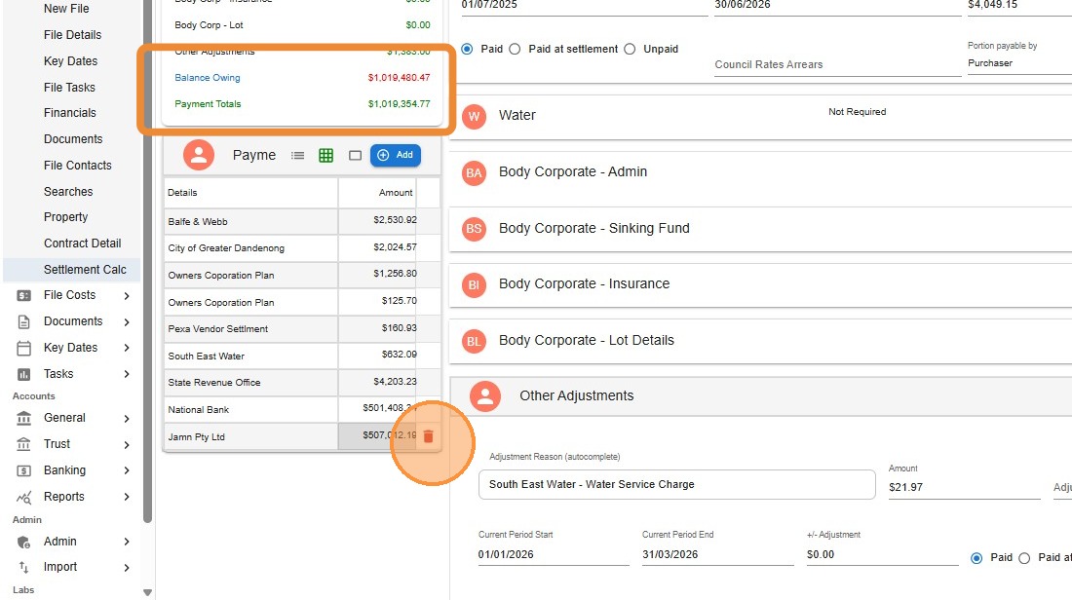Click the Adjustment Reason autocomplete field
This screenshot has height=600, width=1072.
tap(677, 484)
